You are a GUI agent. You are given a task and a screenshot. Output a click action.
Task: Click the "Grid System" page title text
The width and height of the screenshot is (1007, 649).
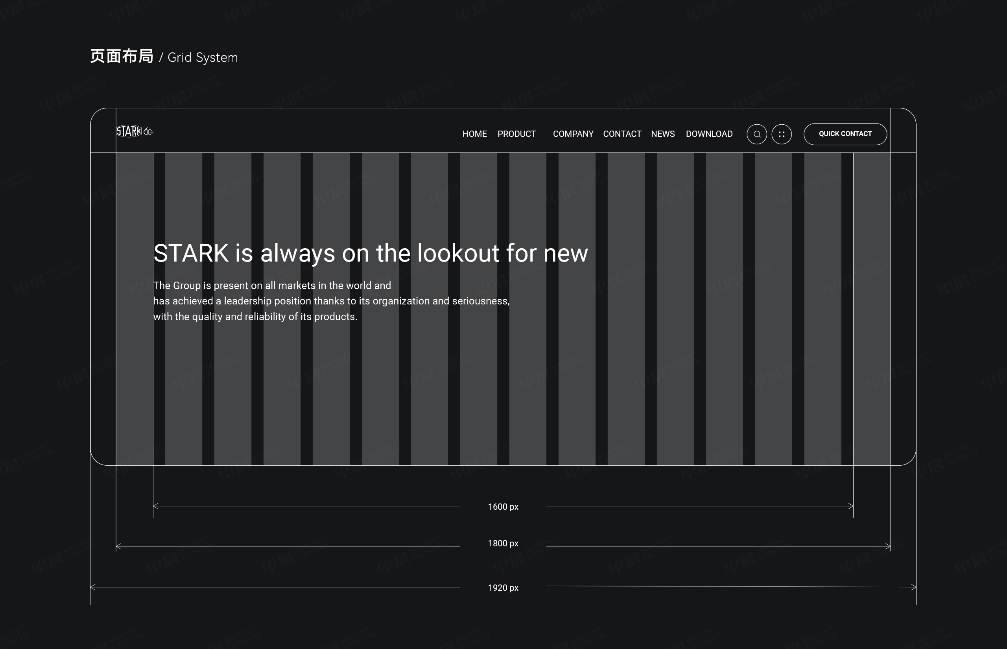point(203,57)
